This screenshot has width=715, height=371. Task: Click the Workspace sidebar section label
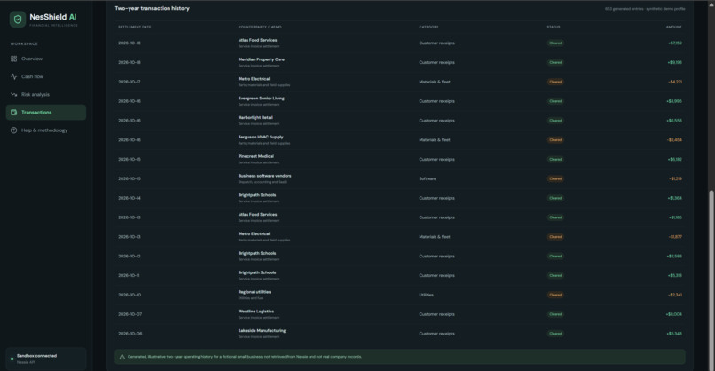pyautogui.click(x=24, y=43)
